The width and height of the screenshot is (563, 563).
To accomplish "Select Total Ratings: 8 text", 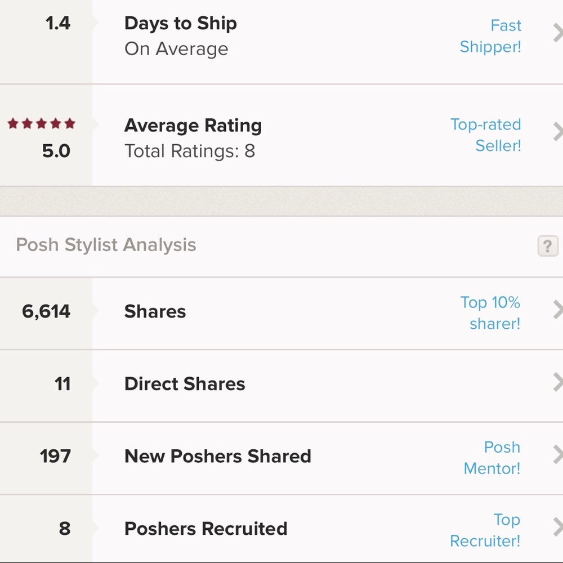I will click(190, 151).
